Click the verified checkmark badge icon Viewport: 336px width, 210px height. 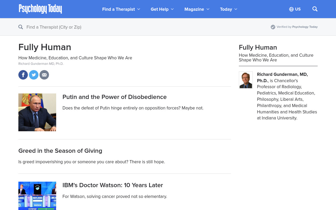pos(273,27)
